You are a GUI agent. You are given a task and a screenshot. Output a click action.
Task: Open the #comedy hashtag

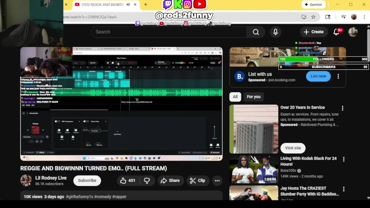click(x=103, y=197)
